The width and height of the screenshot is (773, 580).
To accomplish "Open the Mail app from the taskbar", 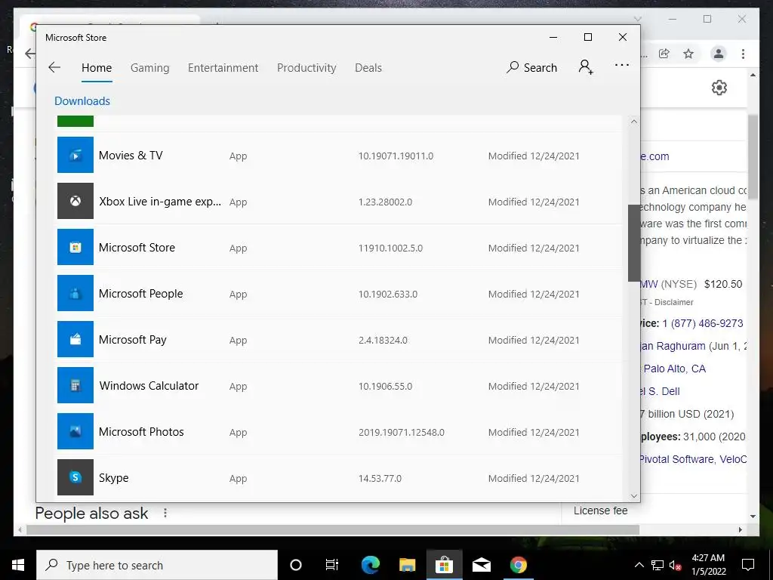I will [x=481, y=565].
